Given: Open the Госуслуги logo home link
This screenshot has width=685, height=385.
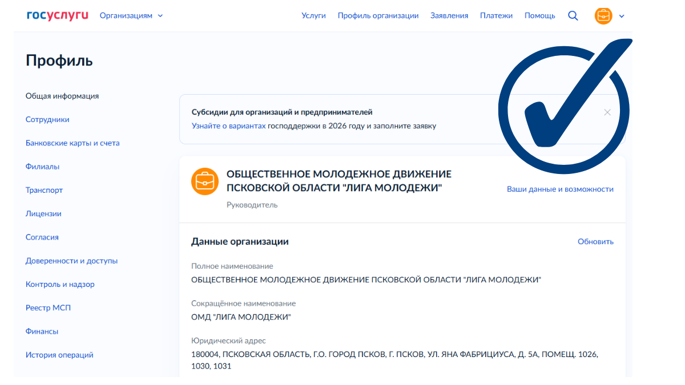Looking at the screenshot, I should [x=58, y=15].
